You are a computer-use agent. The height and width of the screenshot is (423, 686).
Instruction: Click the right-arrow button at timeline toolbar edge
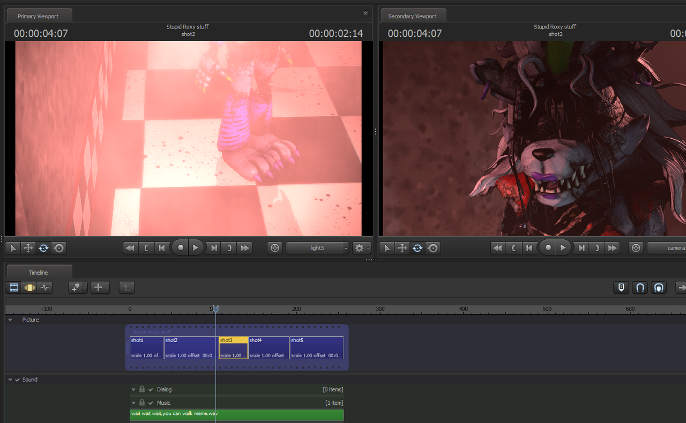click(x=681, y=288)
